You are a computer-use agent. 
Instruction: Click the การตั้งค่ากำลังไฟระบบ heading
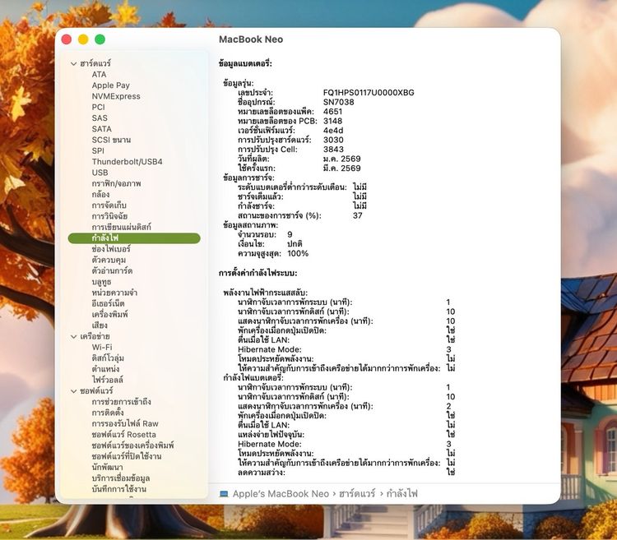[x=257, y=273]
